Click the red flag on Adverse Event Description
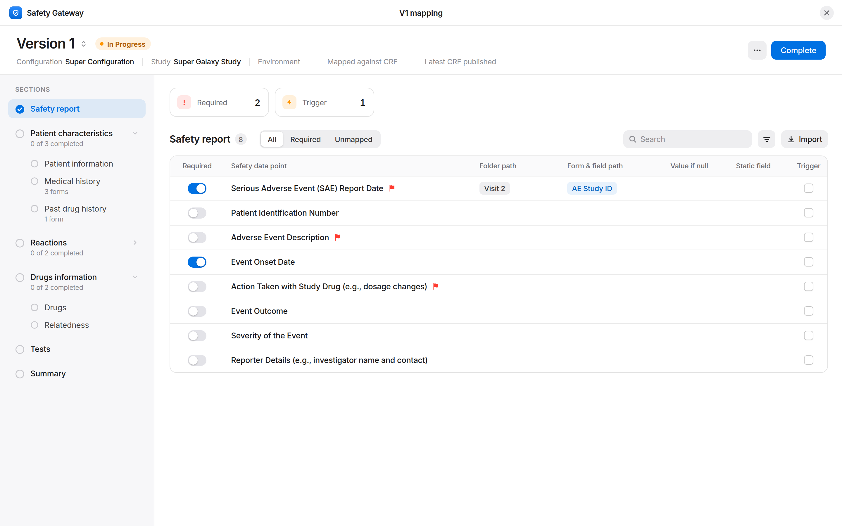Viewport: 842px width, 526px height. [x=337, y=237]
